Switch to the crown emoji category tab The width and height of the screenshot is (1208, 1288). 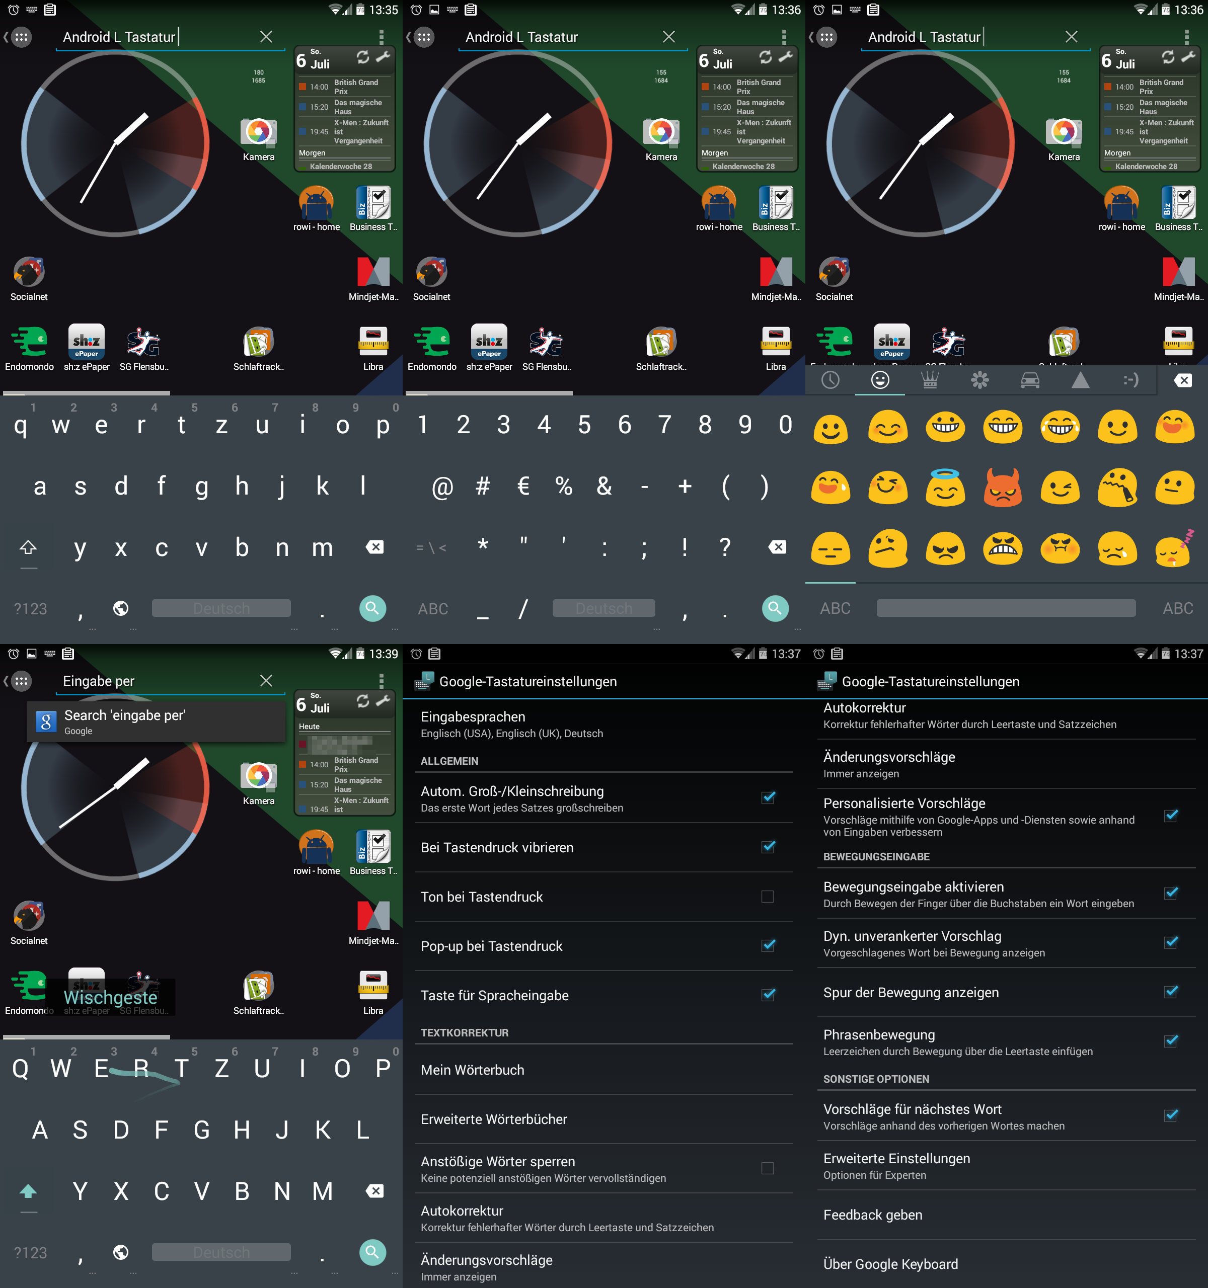point(930,380)
